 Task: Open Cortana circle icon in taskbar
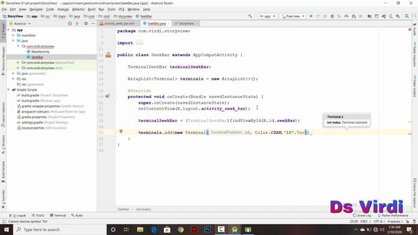click(x=113, y=229)
